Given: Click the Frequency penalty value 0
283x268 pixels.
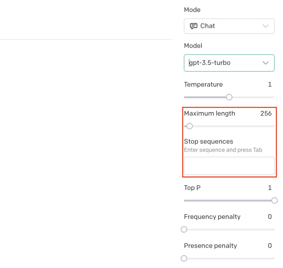Looking at the screenshot, I should click(x=270, y=217).
